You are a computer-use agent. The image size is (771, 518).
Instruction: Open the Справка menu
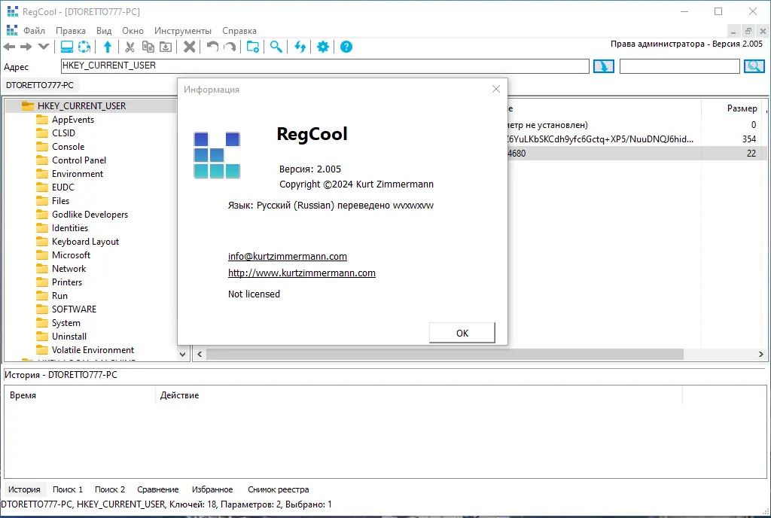point(239,30)
